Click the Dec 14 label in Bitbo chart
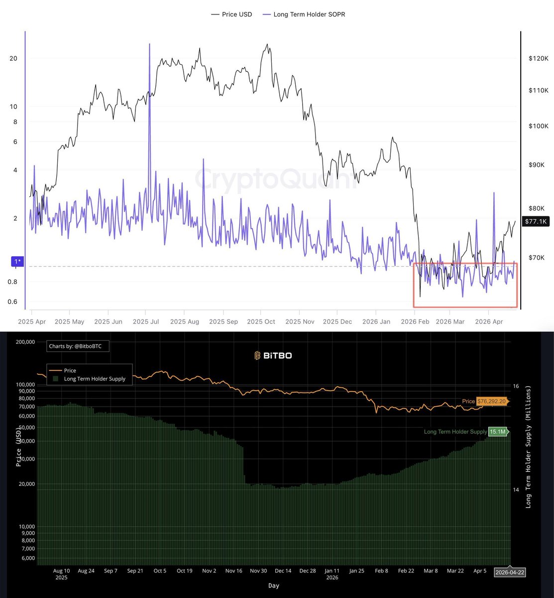The image size is (554, 598). (283, 571)
